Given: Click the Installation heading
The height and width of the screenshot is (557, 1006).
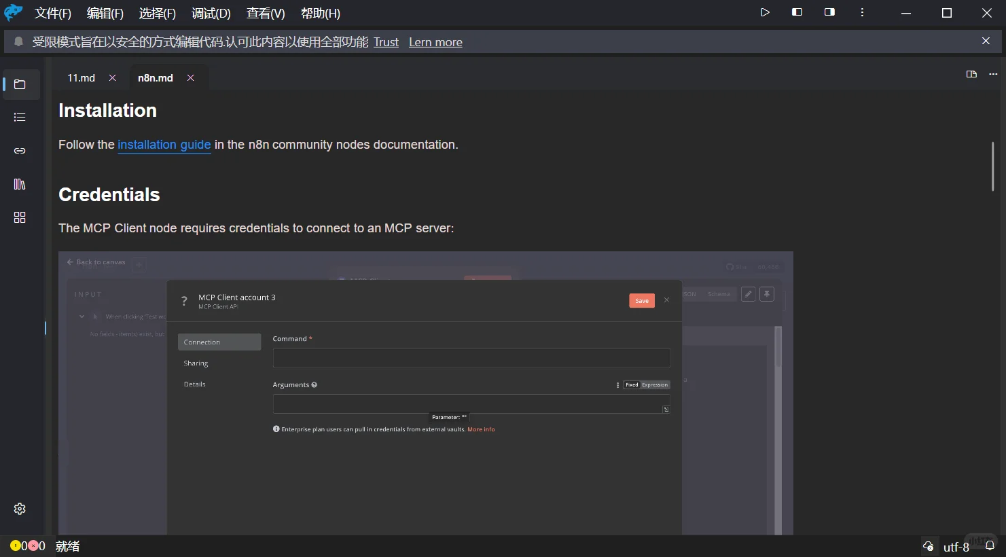Looking at the screenshot, I should [107, 111].
